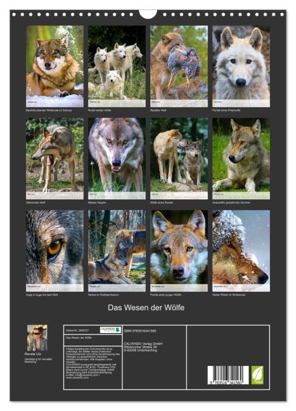Select the wolf carrying bird prey thumbnail
Image resolution: width=296 pixels, height=411 pixels.
179,66
